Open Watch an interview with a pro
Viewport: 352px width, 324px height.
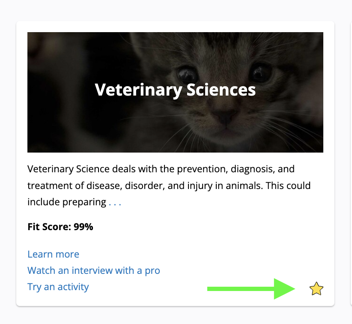[x=93, y=270]
